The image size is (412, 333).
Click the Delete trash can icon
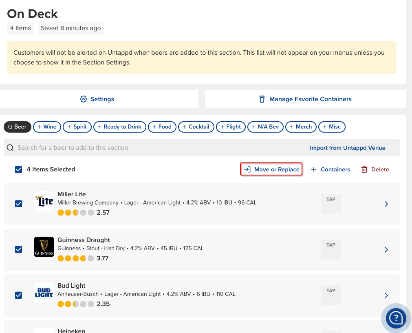(x=364, y=169)
